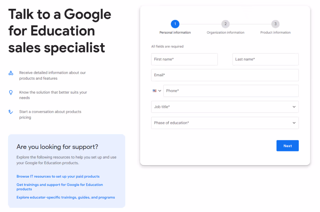
Task: Click the step 1 Personal information circle
Action: point(175,24)
